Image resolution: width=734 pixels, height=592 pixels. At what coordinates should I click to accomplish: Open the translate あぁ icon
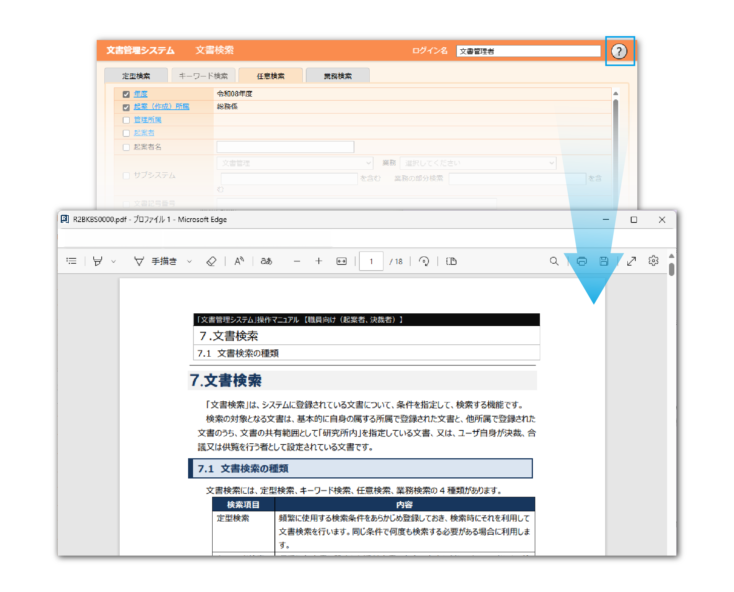[266, 261]
